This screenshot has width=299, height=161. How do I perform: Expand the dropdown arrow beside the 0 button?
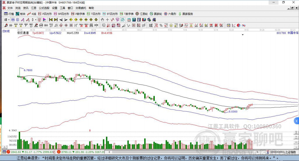pos(36,20)
